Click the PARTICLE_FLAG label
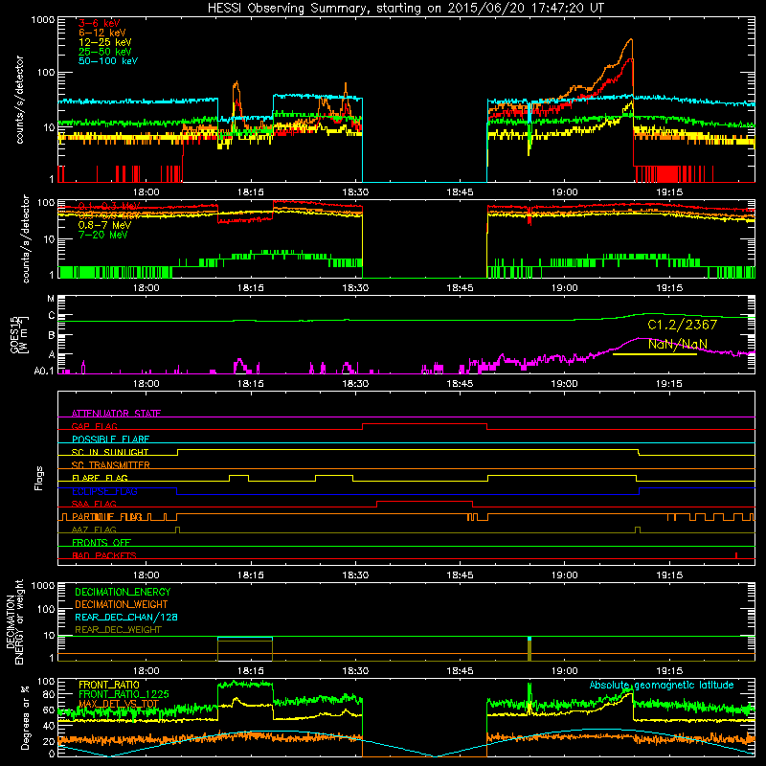Viewport: 766px width, 766px height. click(x=106, y=517)
